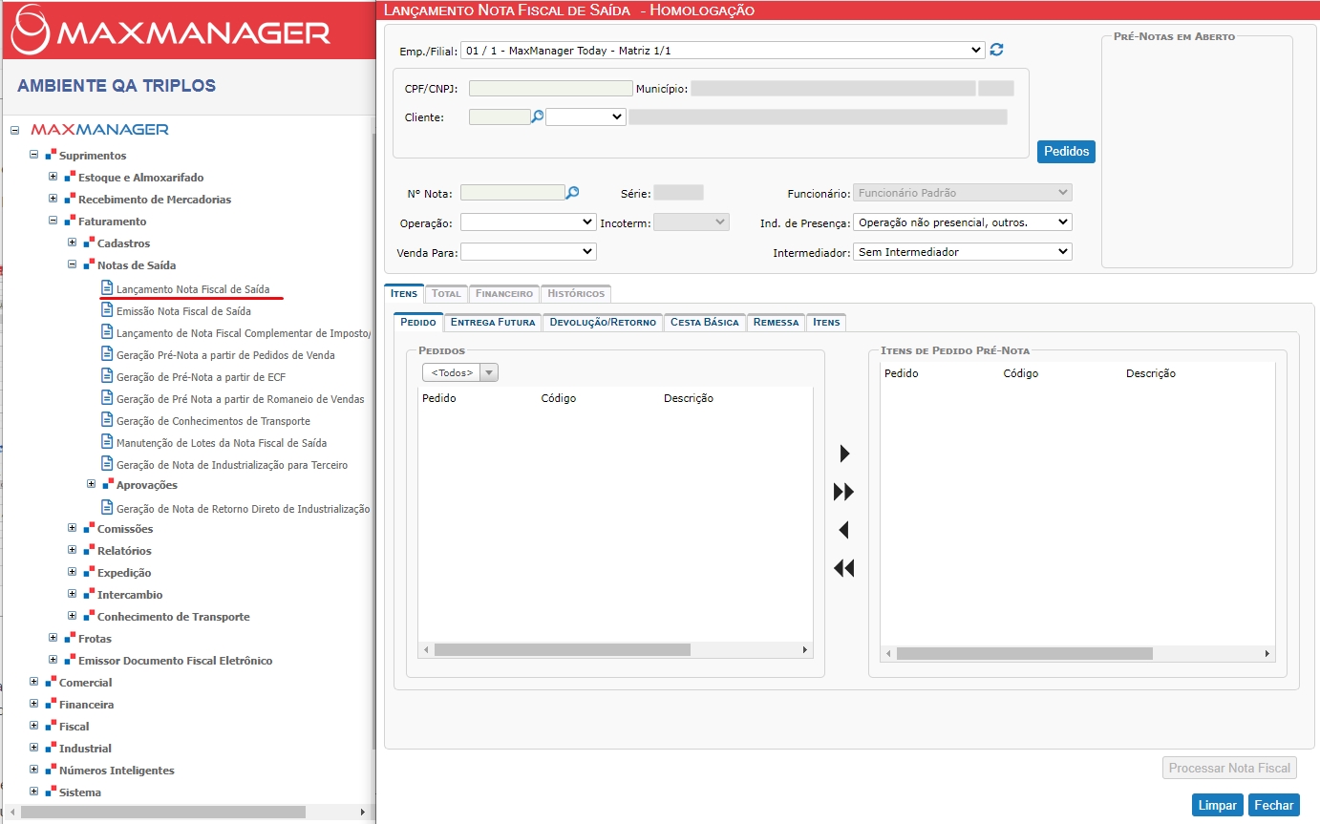This screenshot has height=824, width=1320.
Task: Open Geração Pré-Nota a partir de Pedidos de Venda
Action: 225,354
